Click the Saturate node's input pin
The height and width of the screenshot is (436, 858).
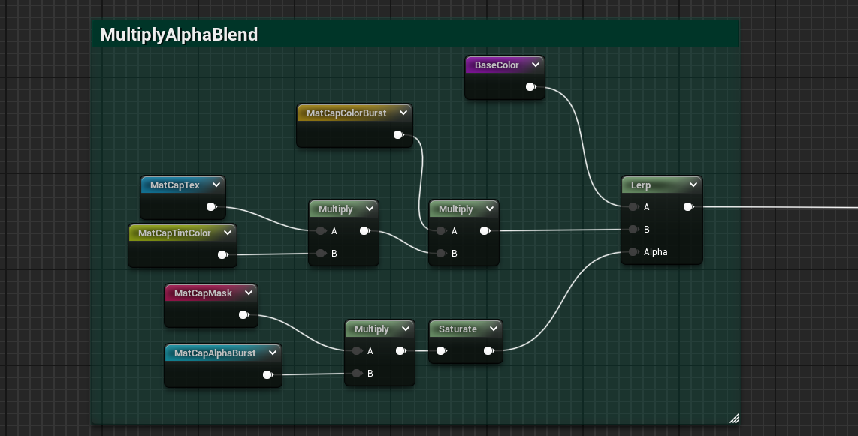point(441,351)
